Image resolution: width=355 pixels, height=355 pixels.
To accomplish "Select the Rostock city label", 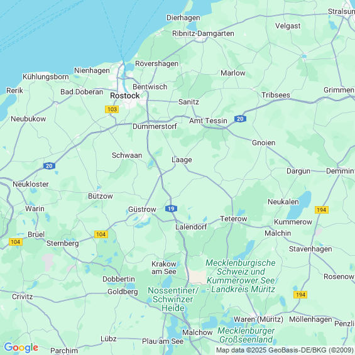I will click(x=125, y=96).
